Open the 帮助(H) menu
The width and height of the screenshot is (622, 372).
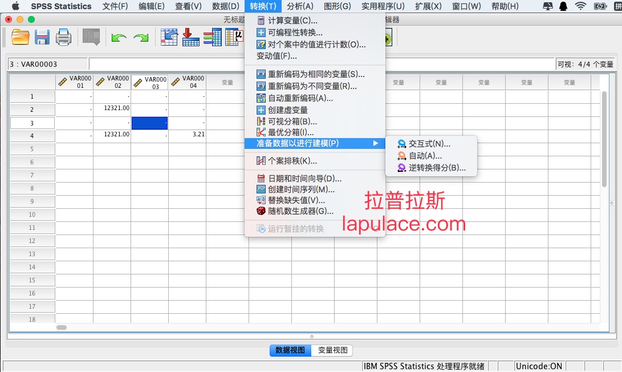pos(505,6)
